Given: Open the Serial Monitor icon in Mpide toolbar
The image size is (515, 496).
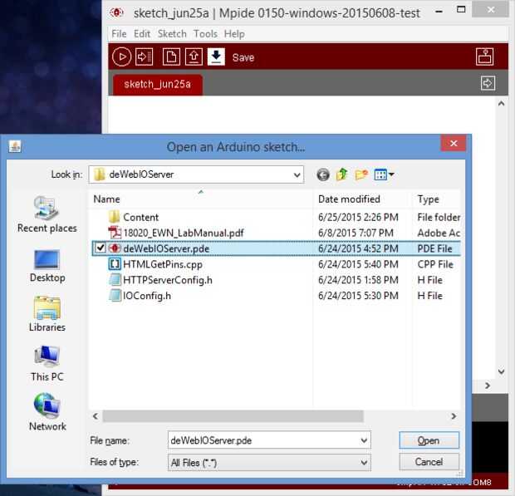Looking at the screenshot, I should 484,56.
